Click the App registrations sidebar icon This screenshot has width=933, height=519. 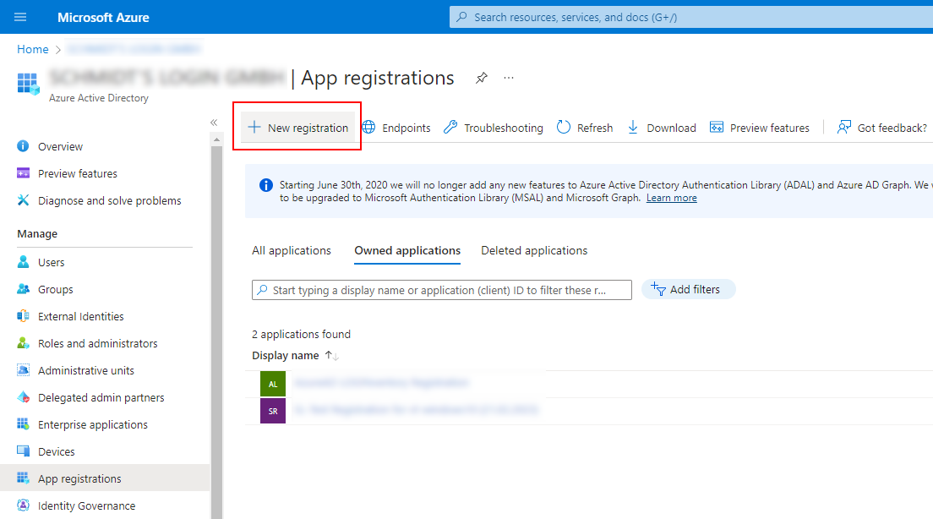[23, 478]
